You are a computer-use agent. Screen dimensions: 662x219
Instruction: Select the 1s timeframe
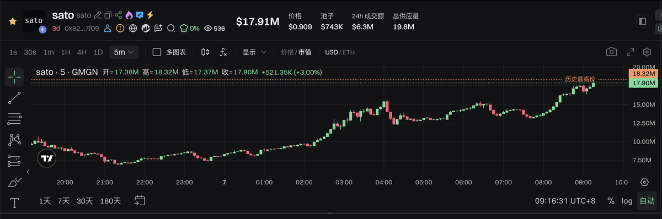(13, 52)
